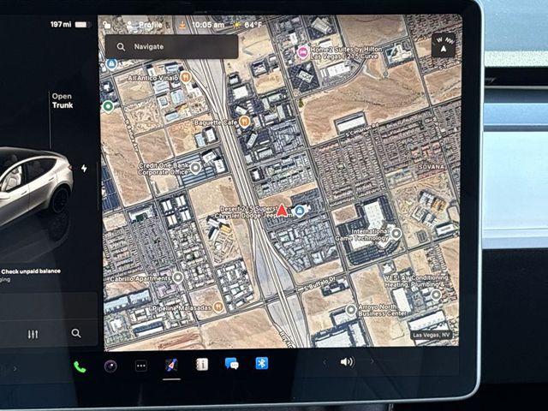Image resolution: width=548 pixels, height=411 pixels.
Task: Open the owner's manual info icon
Action: (x=202, y=364)
